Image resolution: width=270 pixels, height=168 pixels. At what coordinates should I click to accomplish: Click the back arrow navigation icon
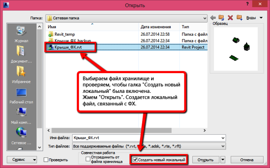coord(213,18)
